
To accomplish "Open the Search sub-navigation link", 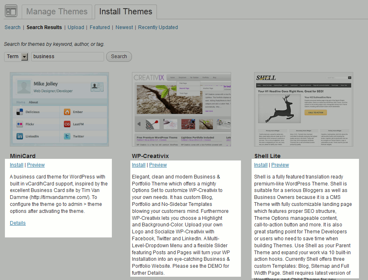I will (12, 27).
